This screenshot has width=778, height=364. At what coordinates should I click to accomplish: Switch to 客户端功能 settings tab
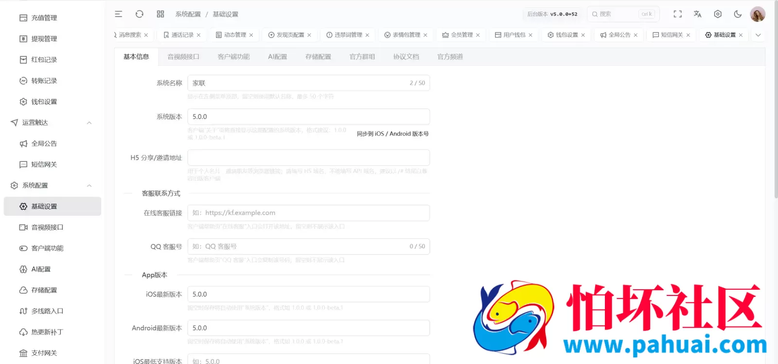(233, 57)
